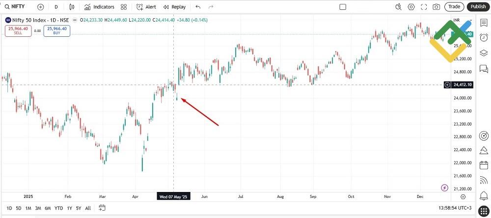Open the INR currency dropdown
Screen dimensions: 491x218
tap(457, 20)
